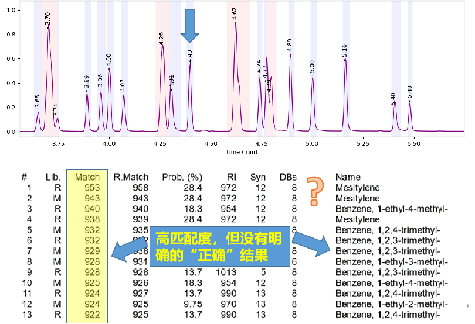Click the Name column header

(348, 177)
